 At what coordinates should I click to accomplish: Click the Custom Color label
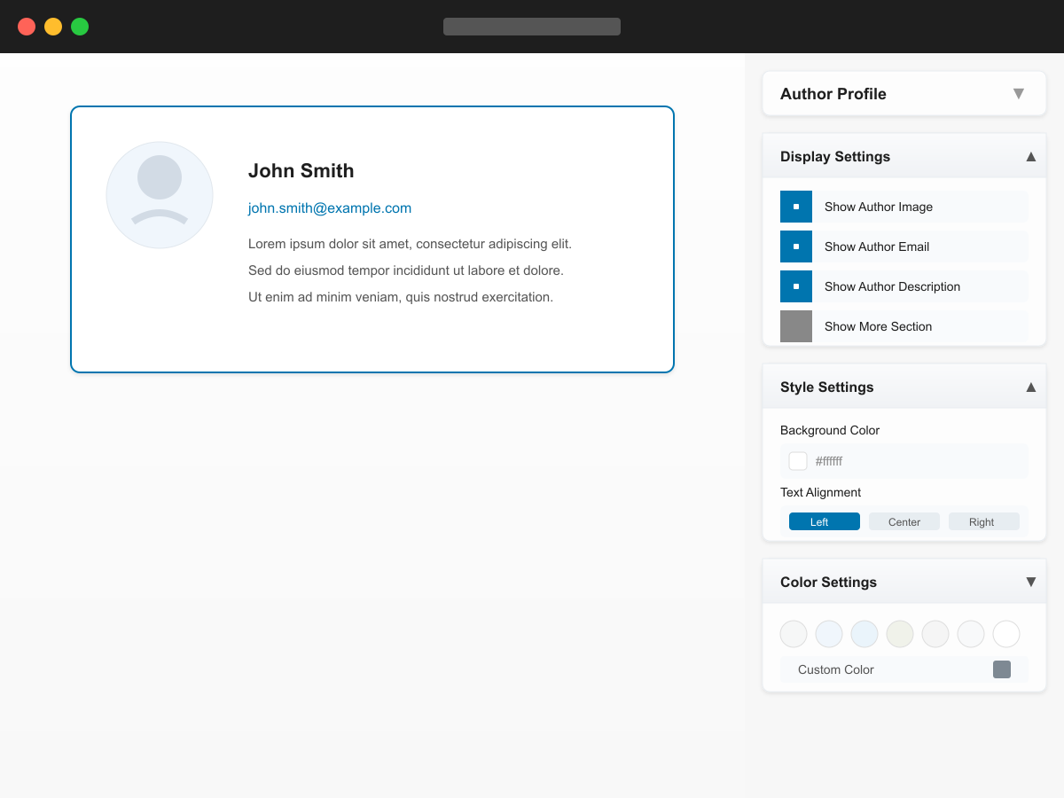tap(836, 669)
